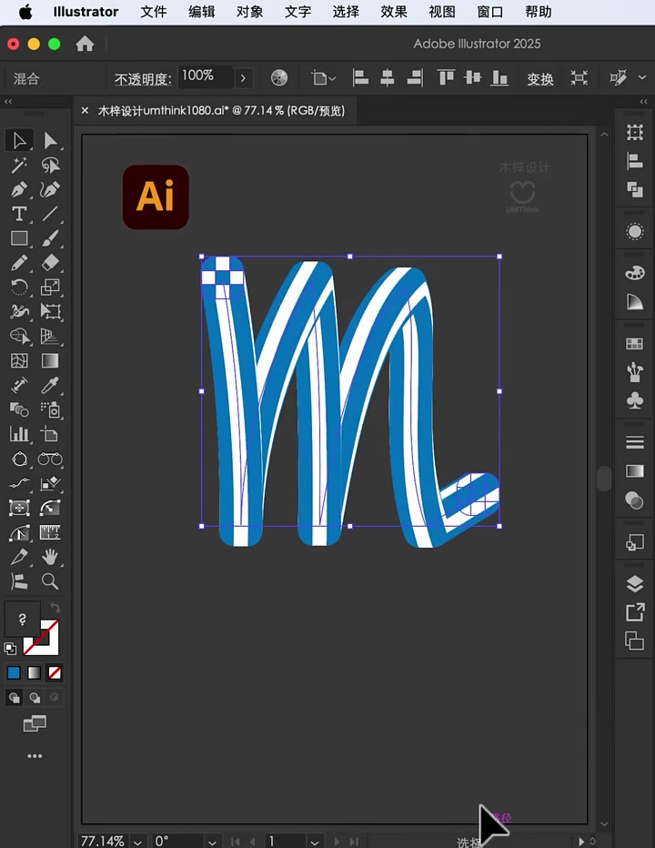Select the Hand tool
This screenshot has height=848, width=655.
click(x=50, y=557)
